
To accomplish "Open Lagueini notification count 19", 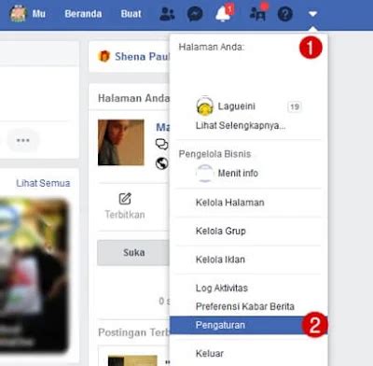I will [295, 106].
